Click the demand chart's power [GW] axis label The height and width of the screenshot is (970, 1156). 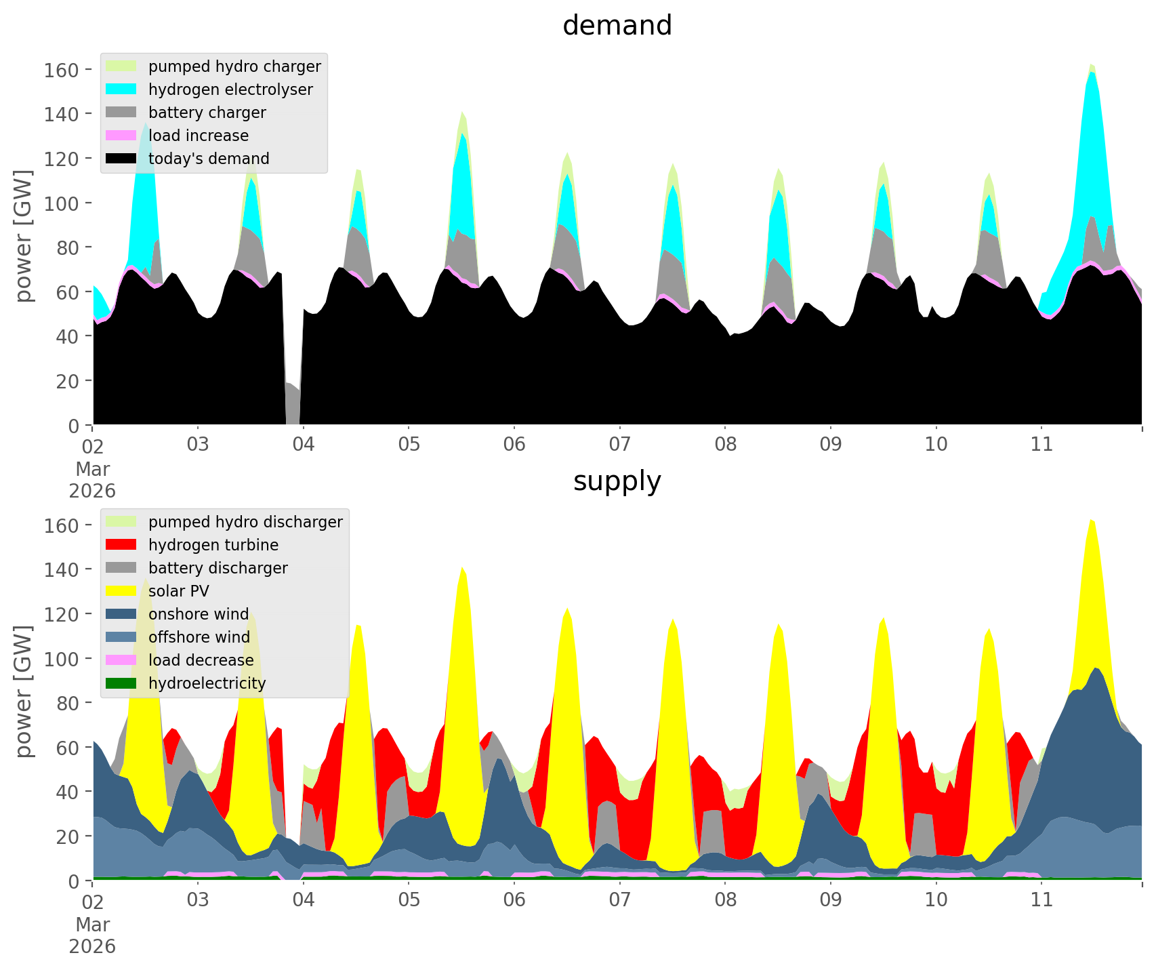click(24, 236)
